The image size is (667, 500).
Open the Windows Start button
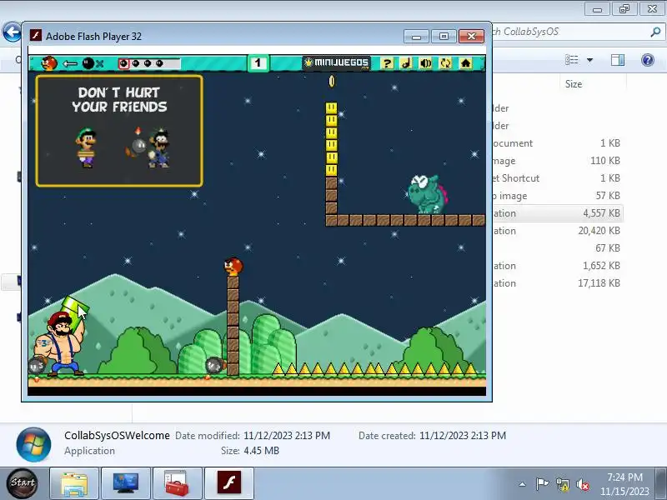(x=23, y=482)
